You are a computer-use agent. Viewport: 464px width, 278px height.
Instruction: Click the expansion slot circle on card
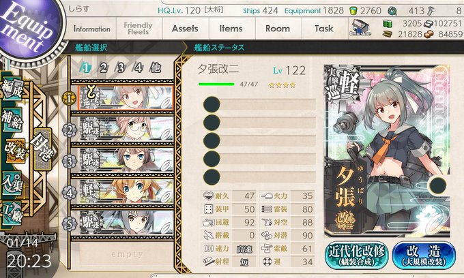click(x=437, y=185)
